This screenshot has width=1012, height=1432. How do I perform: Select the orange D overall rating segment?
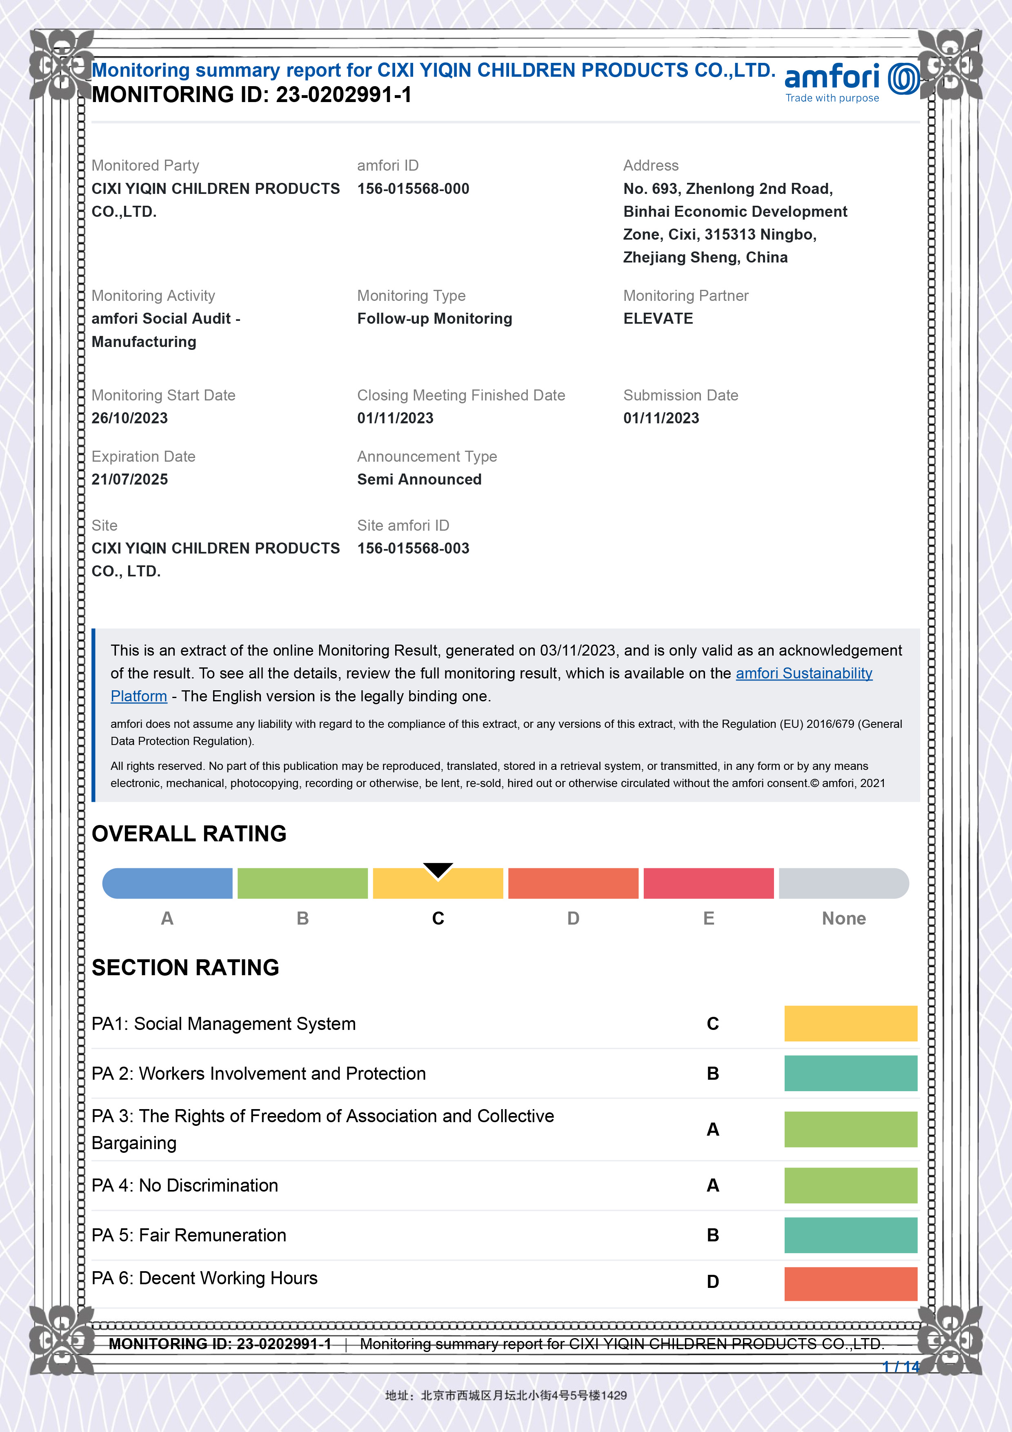pos(573,883)
